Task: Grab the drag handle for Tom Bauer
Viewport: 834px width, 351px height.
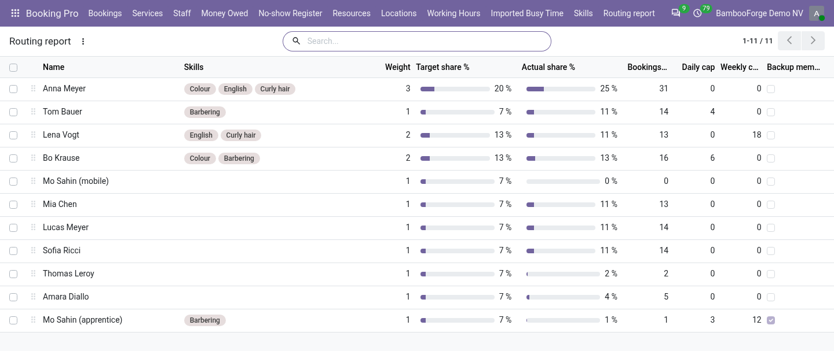Action: (x=33, y=112)
